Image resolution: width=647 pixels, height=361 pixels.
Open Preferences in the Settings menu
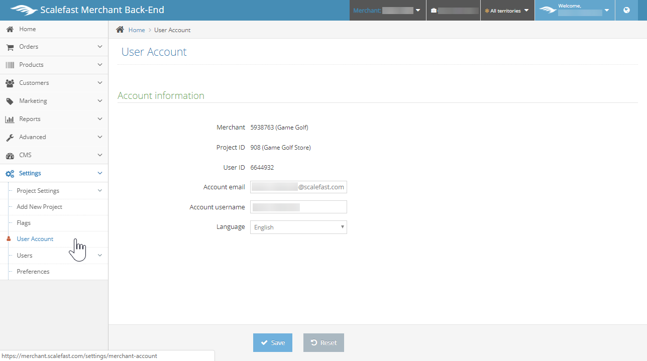pos(33,272)
